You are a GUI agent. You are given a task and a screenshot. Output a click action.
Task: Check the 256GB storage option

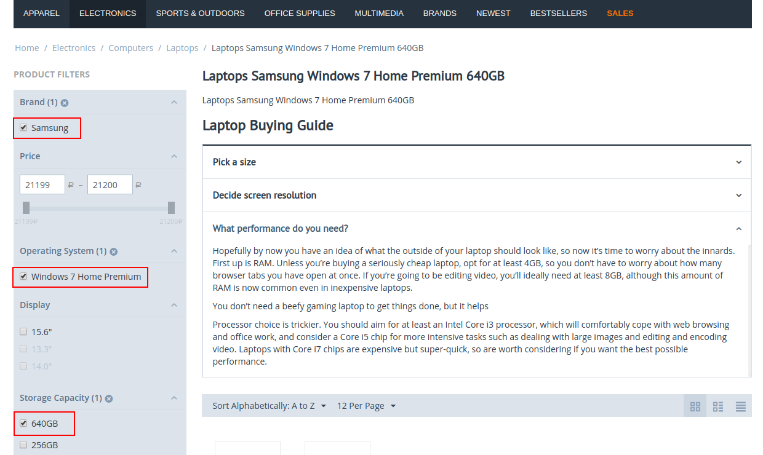(x=24, y=445)
